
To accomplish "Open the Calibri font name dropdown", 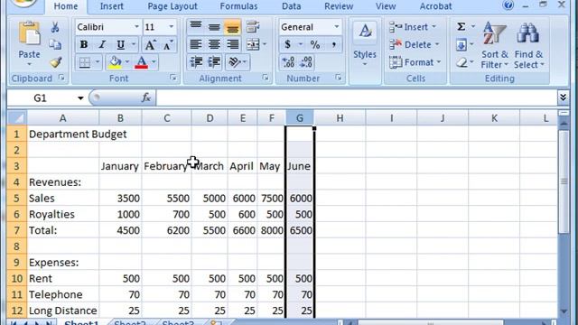I will 136,27.
